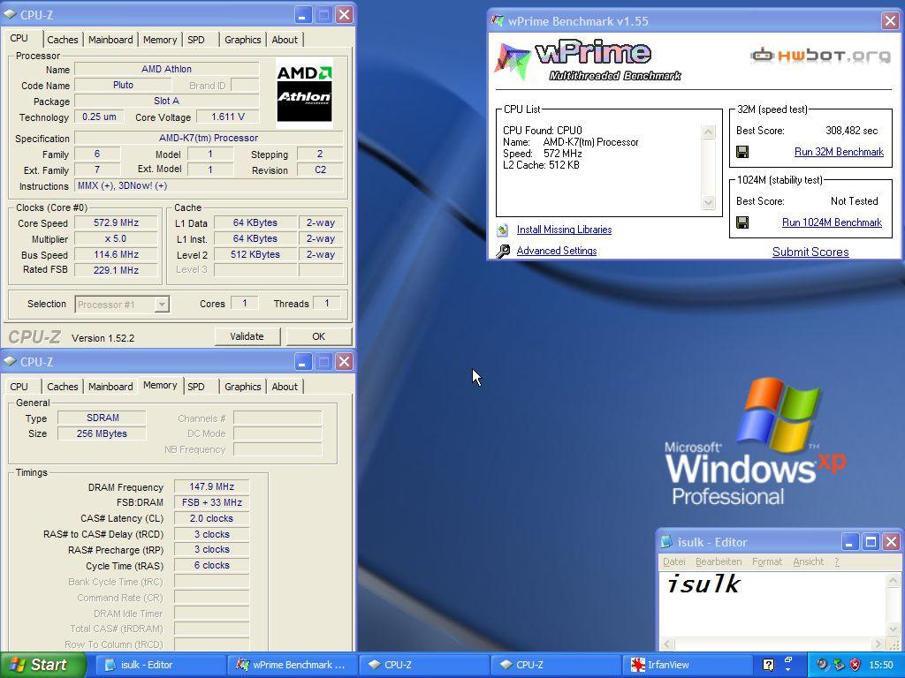Open Graphics tab in top CPU-Z window

click(242, 40)
